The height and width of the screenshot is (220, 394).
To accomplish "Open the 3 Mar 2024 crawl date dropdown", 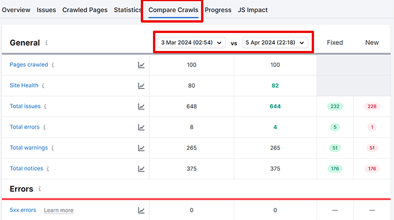I will coord(191,43).
